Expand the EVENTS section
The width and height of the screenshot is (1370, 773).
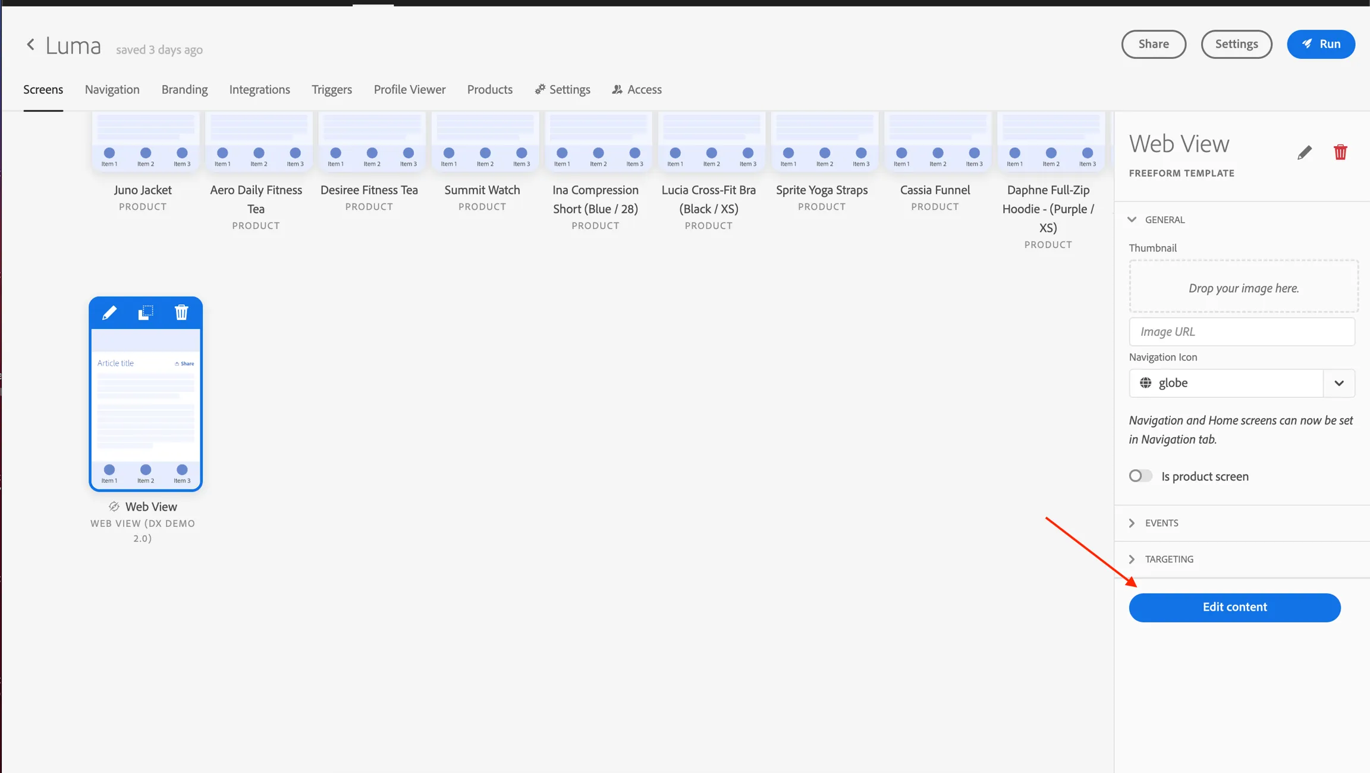pyautogui.click(x=1132, y=523)
